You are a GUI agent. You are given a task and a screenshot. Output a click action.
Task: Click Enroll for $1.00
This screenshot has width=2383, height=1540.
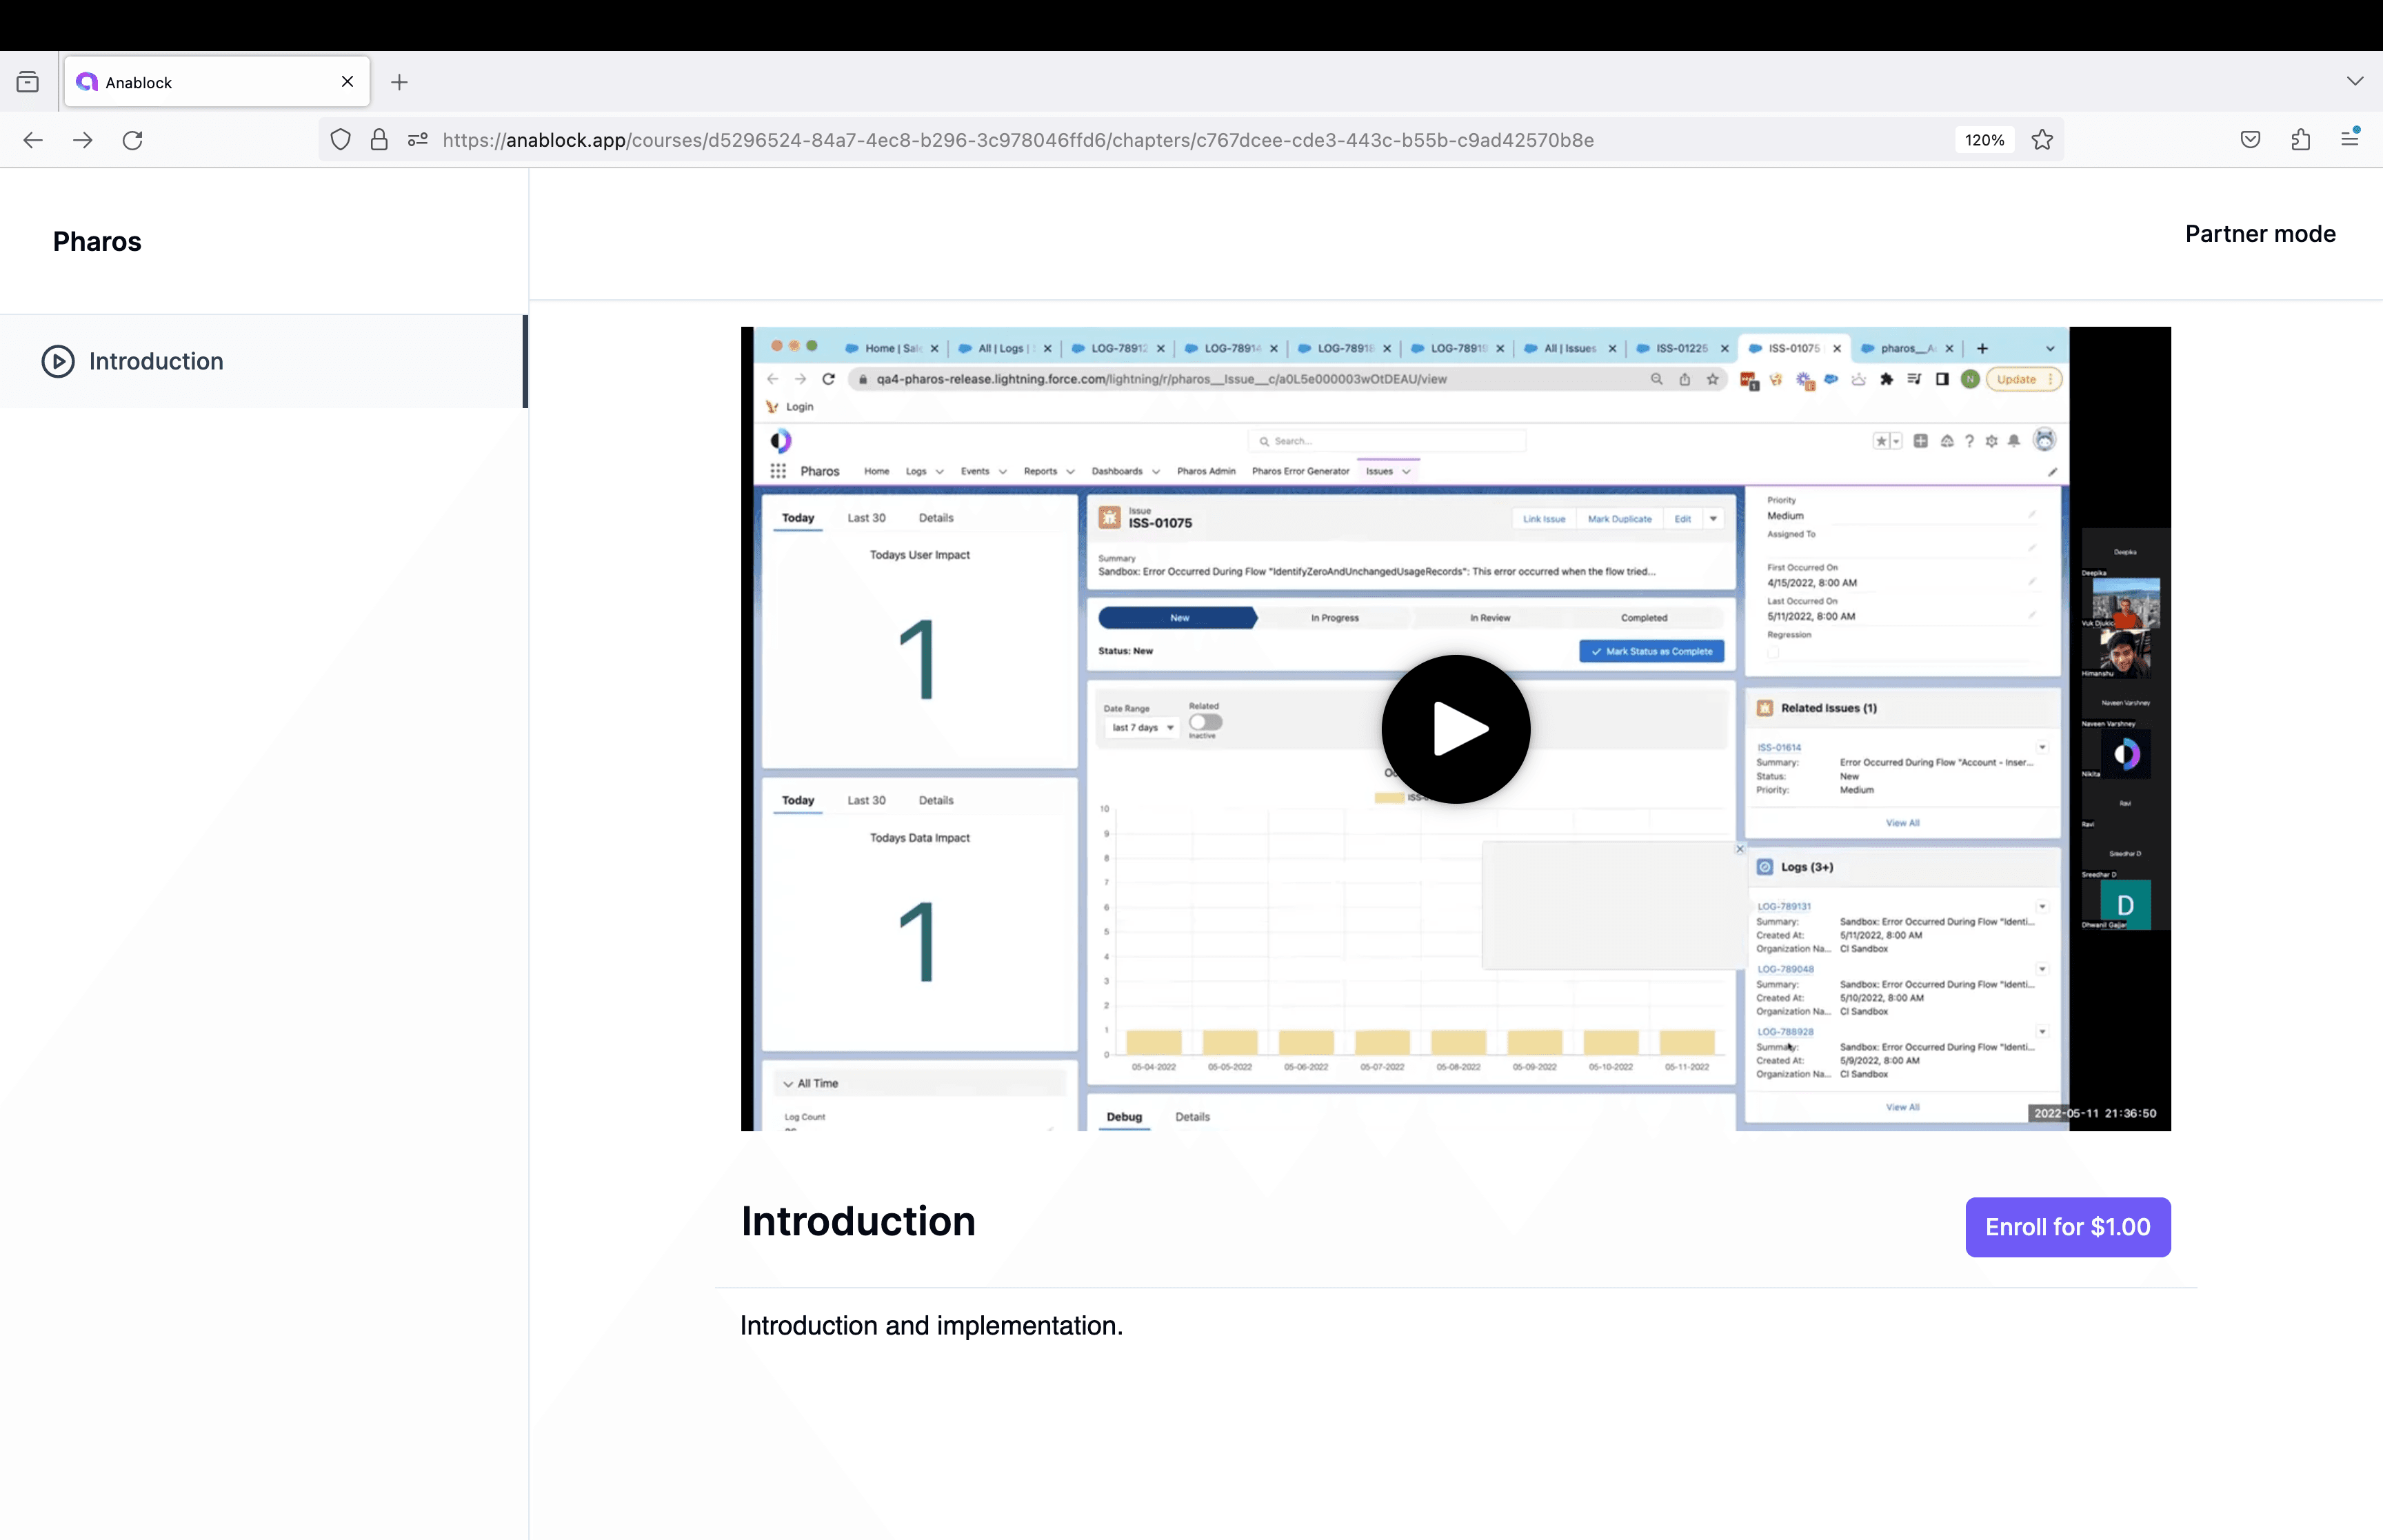(2067, 1227)
